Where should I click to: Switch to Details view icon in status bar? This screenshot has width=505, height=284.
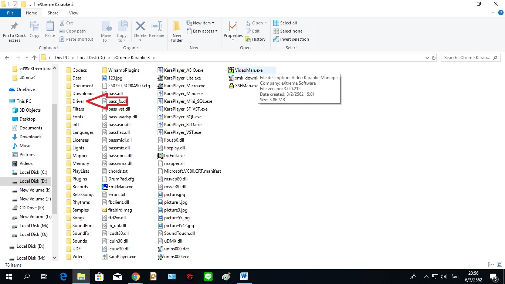pos(491,265)
